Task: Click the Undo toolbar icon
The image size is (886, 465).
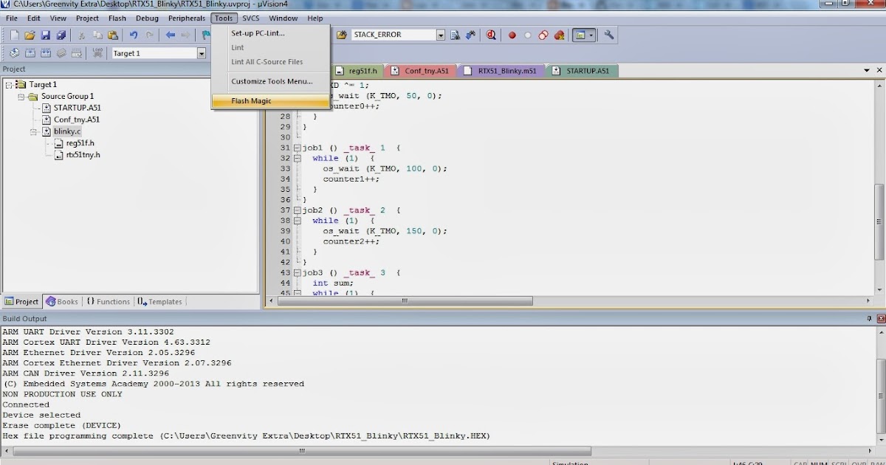Action: (x=134, y=35)
